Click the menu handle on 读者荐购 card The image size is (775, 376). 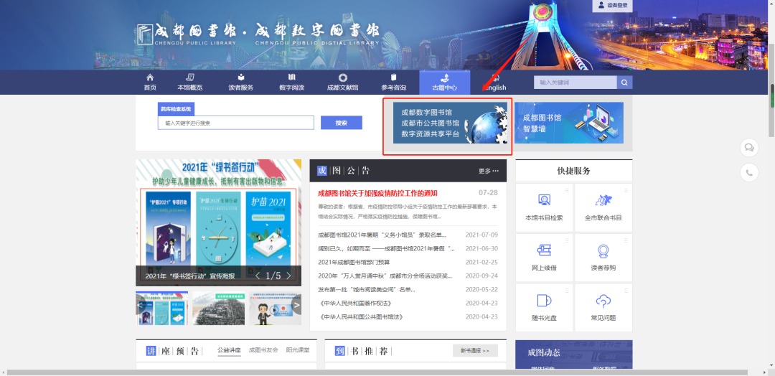pos(626,240)
